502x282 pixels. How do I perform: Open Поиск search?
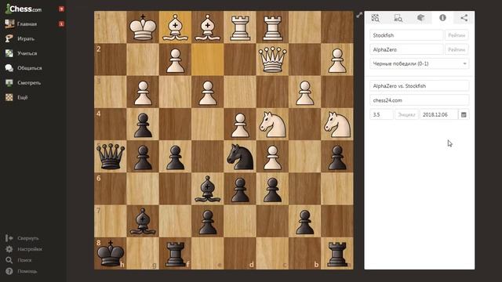(x=24, y=260)
